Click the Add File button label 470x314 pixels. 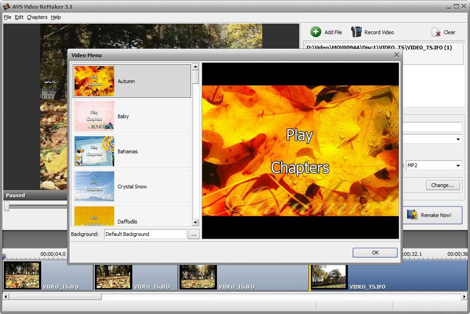pyautogui.click(x=333, y=32)
